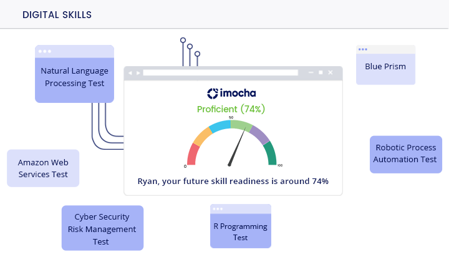Click the gauge needle pointer
The height and width of the screenshot is (262, 449).
point(236,147)
